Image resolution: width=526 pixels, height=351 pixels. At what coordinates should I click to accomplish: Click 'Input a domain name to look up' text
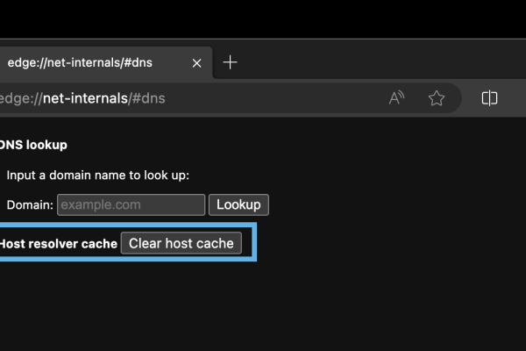97,175
